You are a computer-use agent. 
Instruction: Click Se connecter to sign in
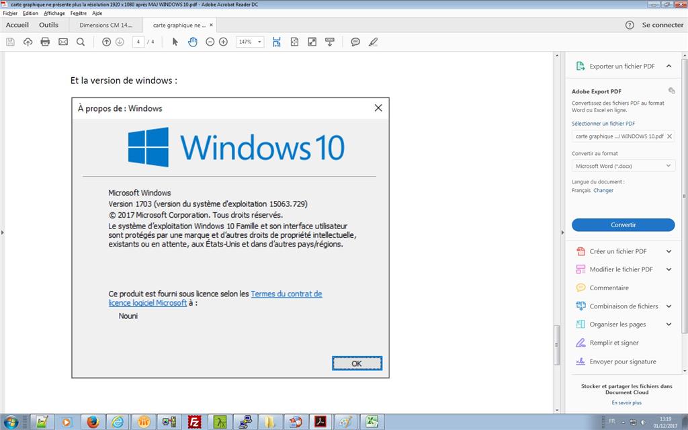point(662,25)
